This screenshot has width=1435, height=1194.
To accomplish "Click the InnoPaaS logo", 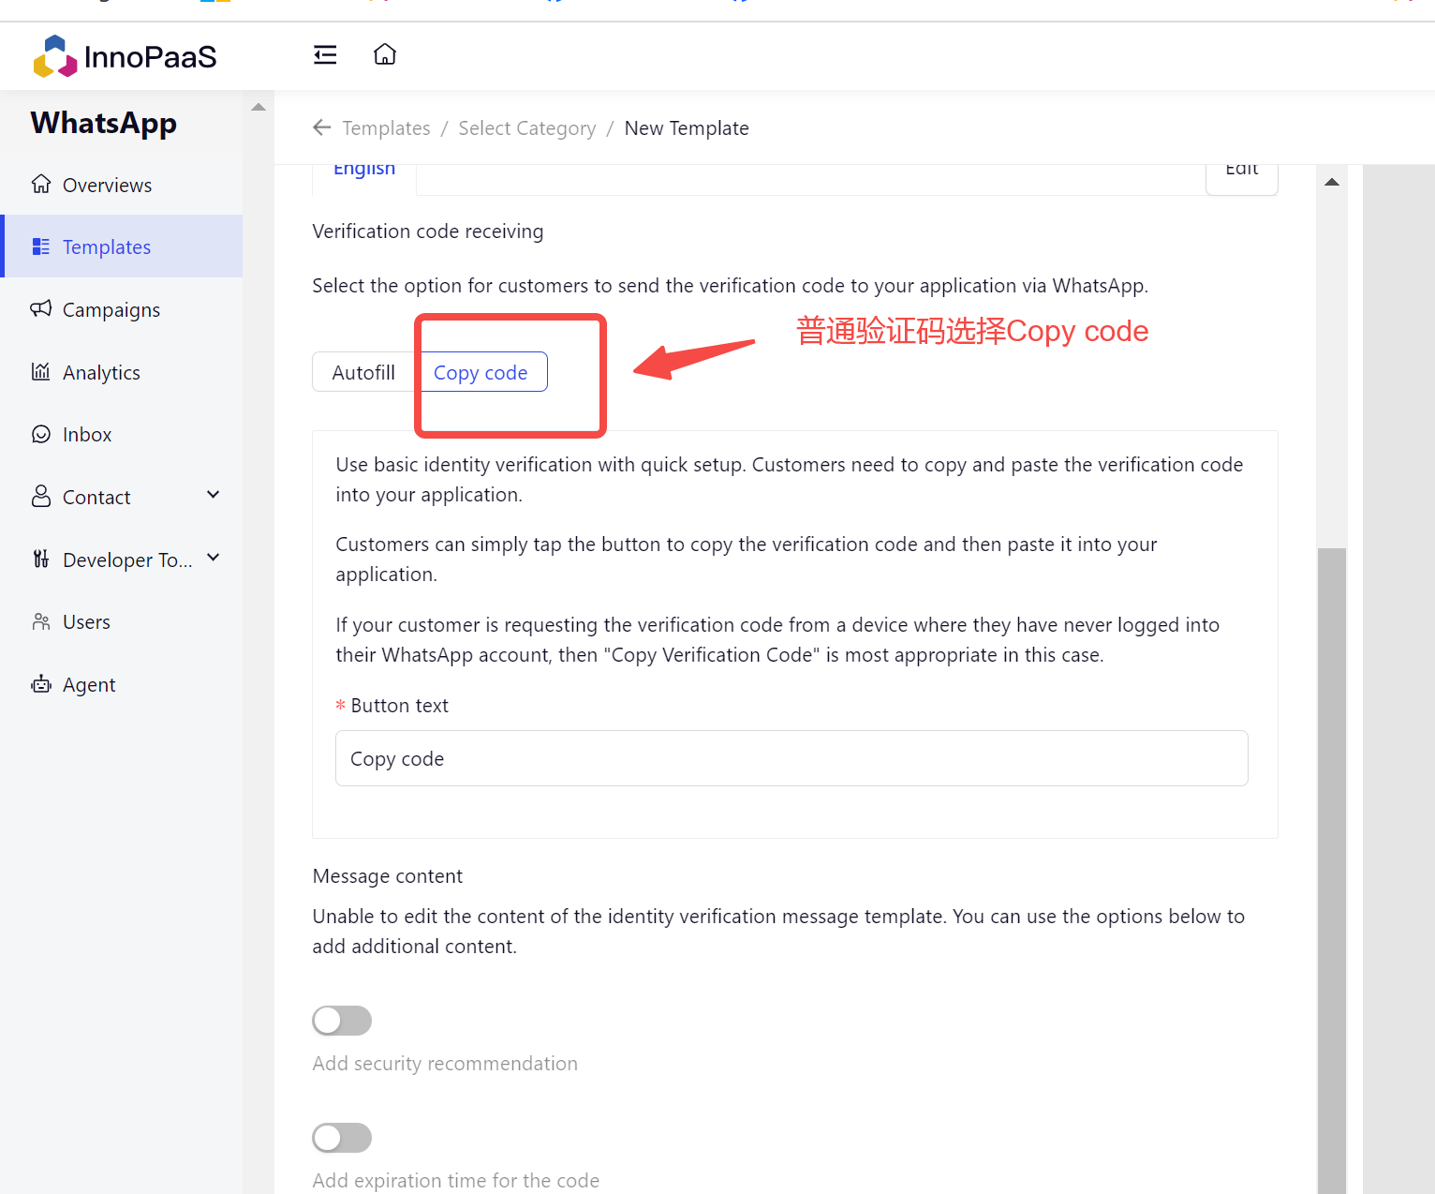I will click(x=125, y=56).
